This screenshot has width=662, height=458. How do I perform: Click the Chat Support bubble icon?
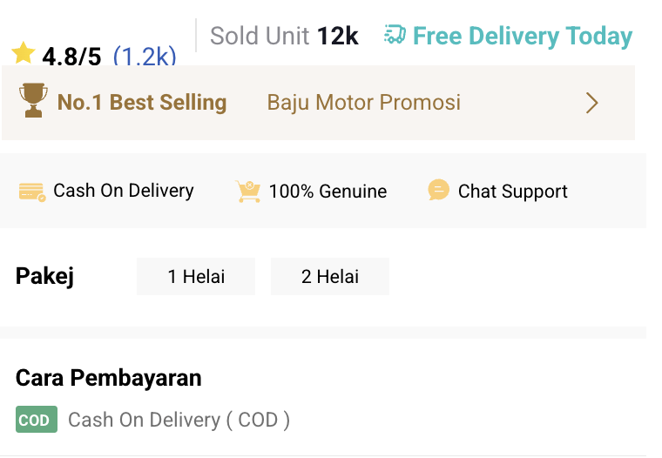click(x=439, y=191)
